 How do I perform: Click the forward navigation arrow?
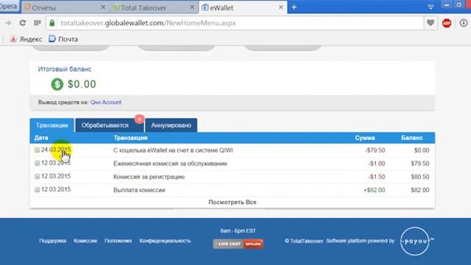click(x=8, y=23)
